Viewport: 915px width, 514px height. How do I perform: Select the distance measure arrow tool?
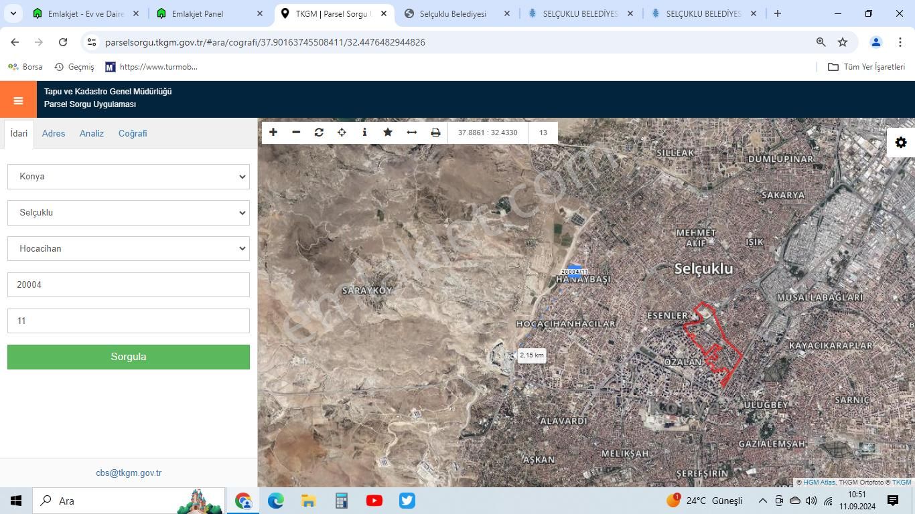tap(411, 133)
